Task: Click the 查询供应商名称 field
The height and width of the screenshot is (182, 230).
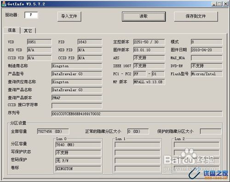Action: click(x=77, y=82)
